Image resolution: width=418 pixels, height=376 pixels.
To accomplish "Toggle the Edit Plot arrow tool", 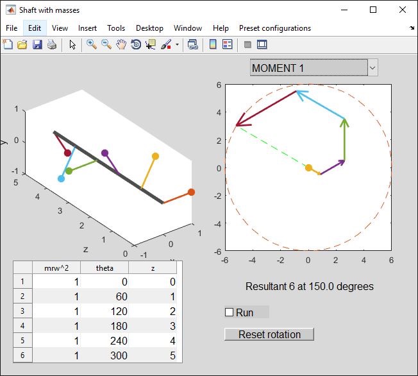I will [x=72, y=45].
